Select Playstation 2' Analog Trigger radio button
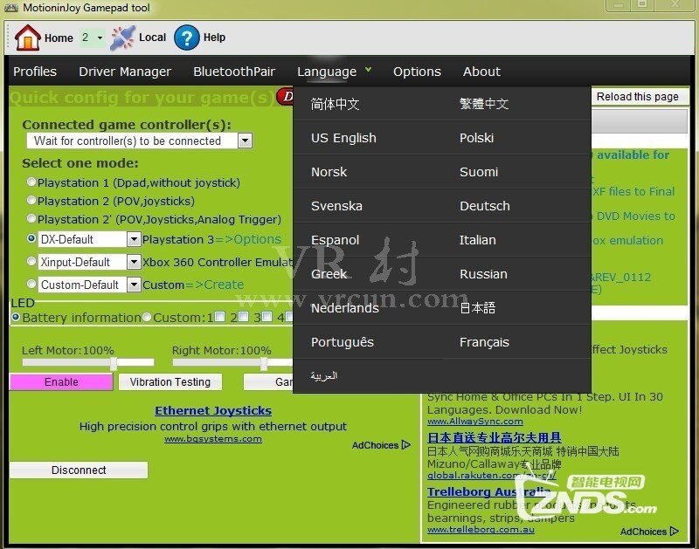This screenshot has width=699, height=549. (x=31, y=218)
